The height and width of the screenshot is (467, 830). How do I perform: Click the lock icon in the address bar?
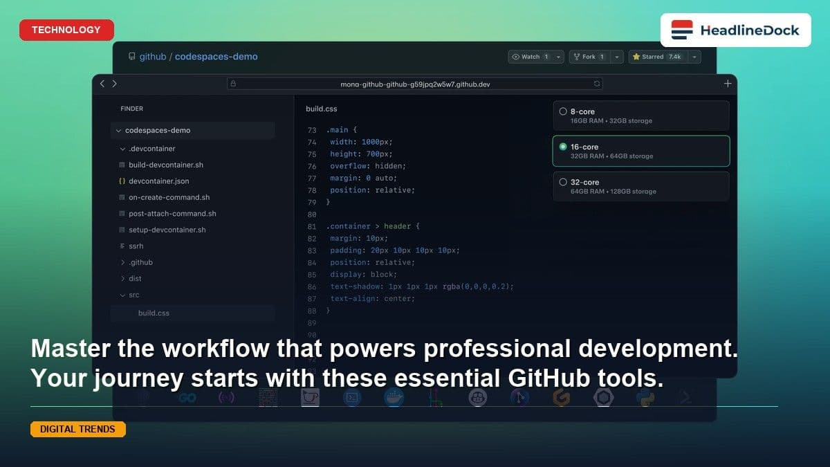pyautogui.click(x=233, y=84)
